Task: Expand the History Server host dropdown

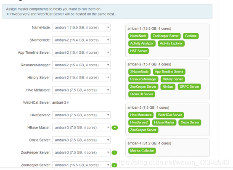Action: [81, 78]
